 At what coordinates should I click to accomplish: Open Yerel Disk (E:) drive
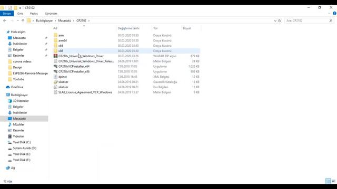point(22,154)
